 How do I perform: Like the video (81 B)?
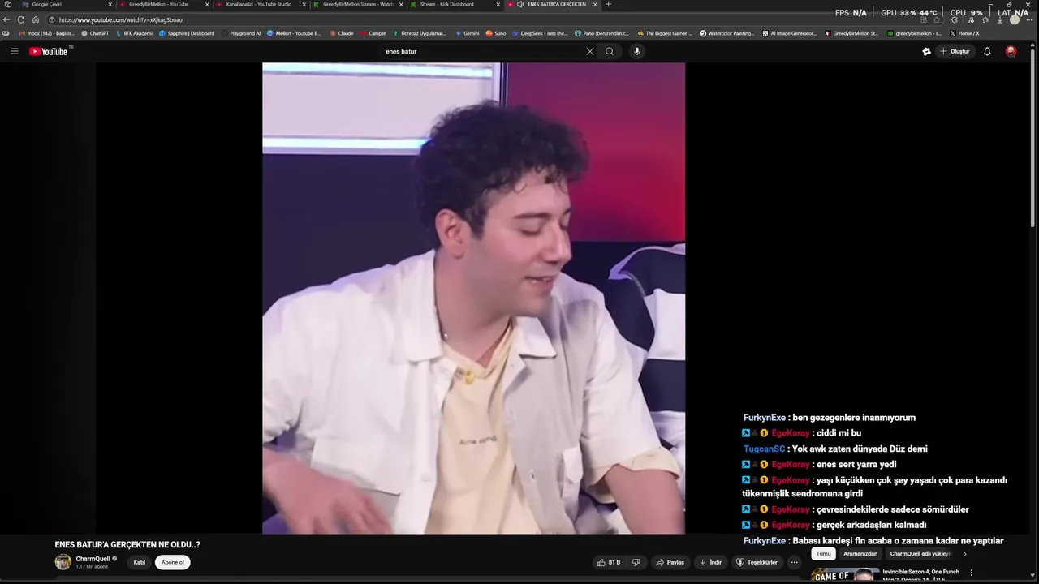(609, 562)
